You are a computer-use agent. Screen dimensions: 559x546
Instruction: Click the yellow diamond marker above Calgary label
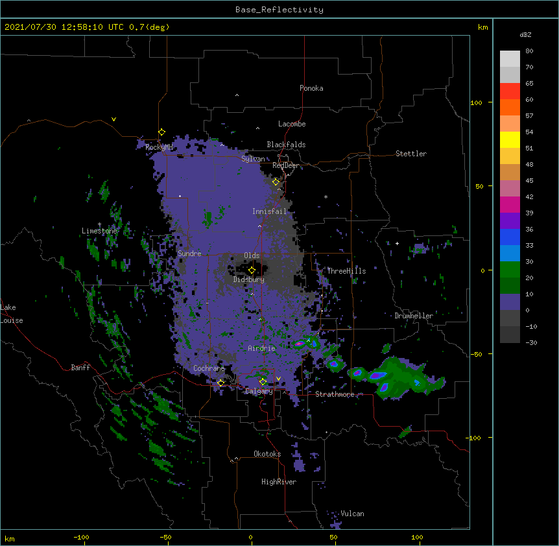click(x=263, y=382)
